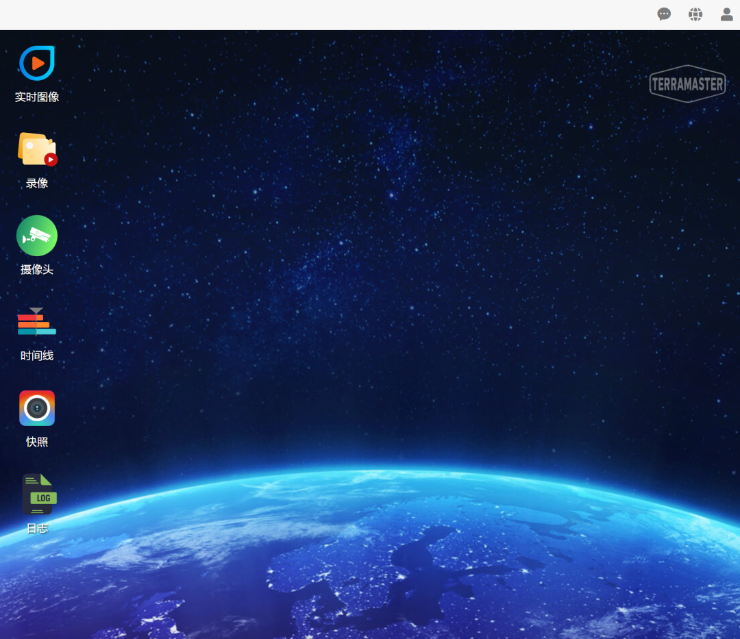Click the red play badge on 录像 icon

tap(51, 160)
